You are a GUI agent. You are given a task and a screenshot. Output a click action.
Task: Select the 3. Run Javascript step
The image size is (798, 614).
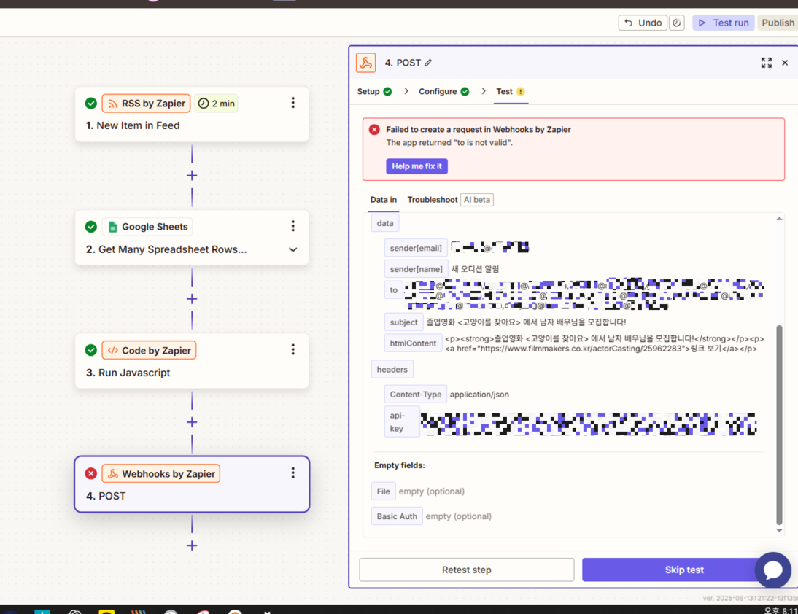coord(192,361)
